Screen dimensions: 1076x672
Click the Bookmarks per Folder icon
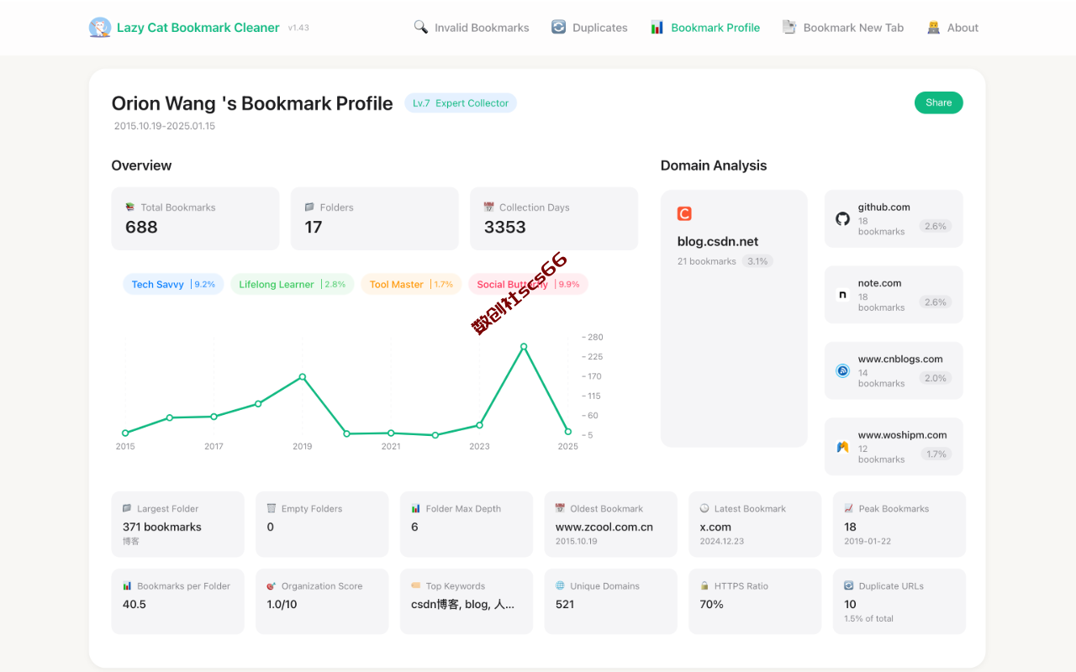click(x=127, y=585)
